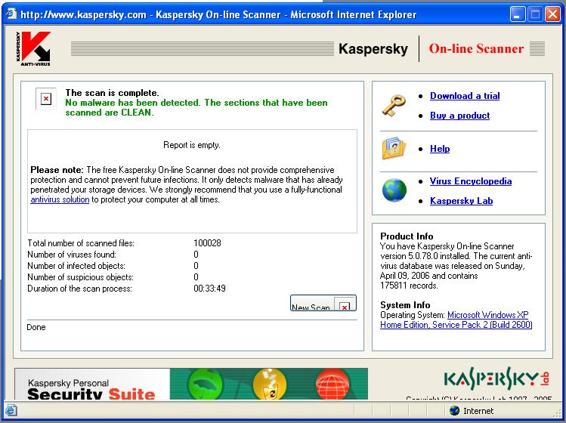Viewport: 566px width, 423px height.
Task: Click the red globe banner icon
Action: [332, 384]
